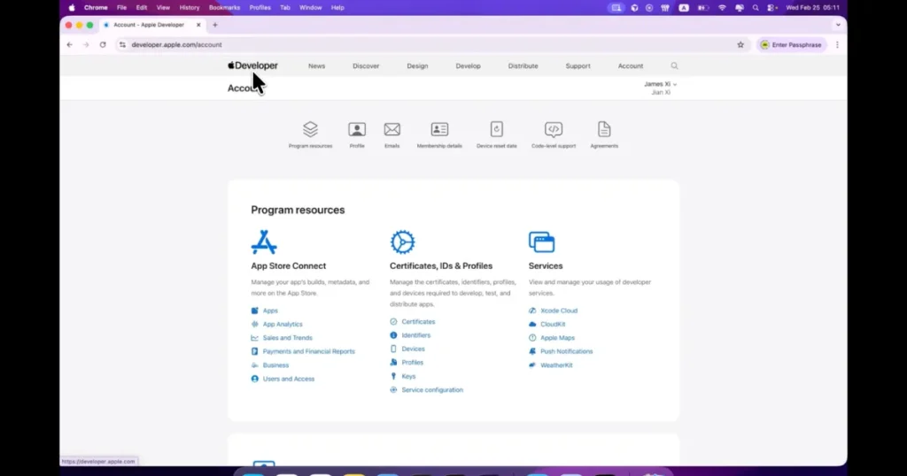The image size is (907, 476).
Task: Open a new browser tab
Action: tap(215, 25)
